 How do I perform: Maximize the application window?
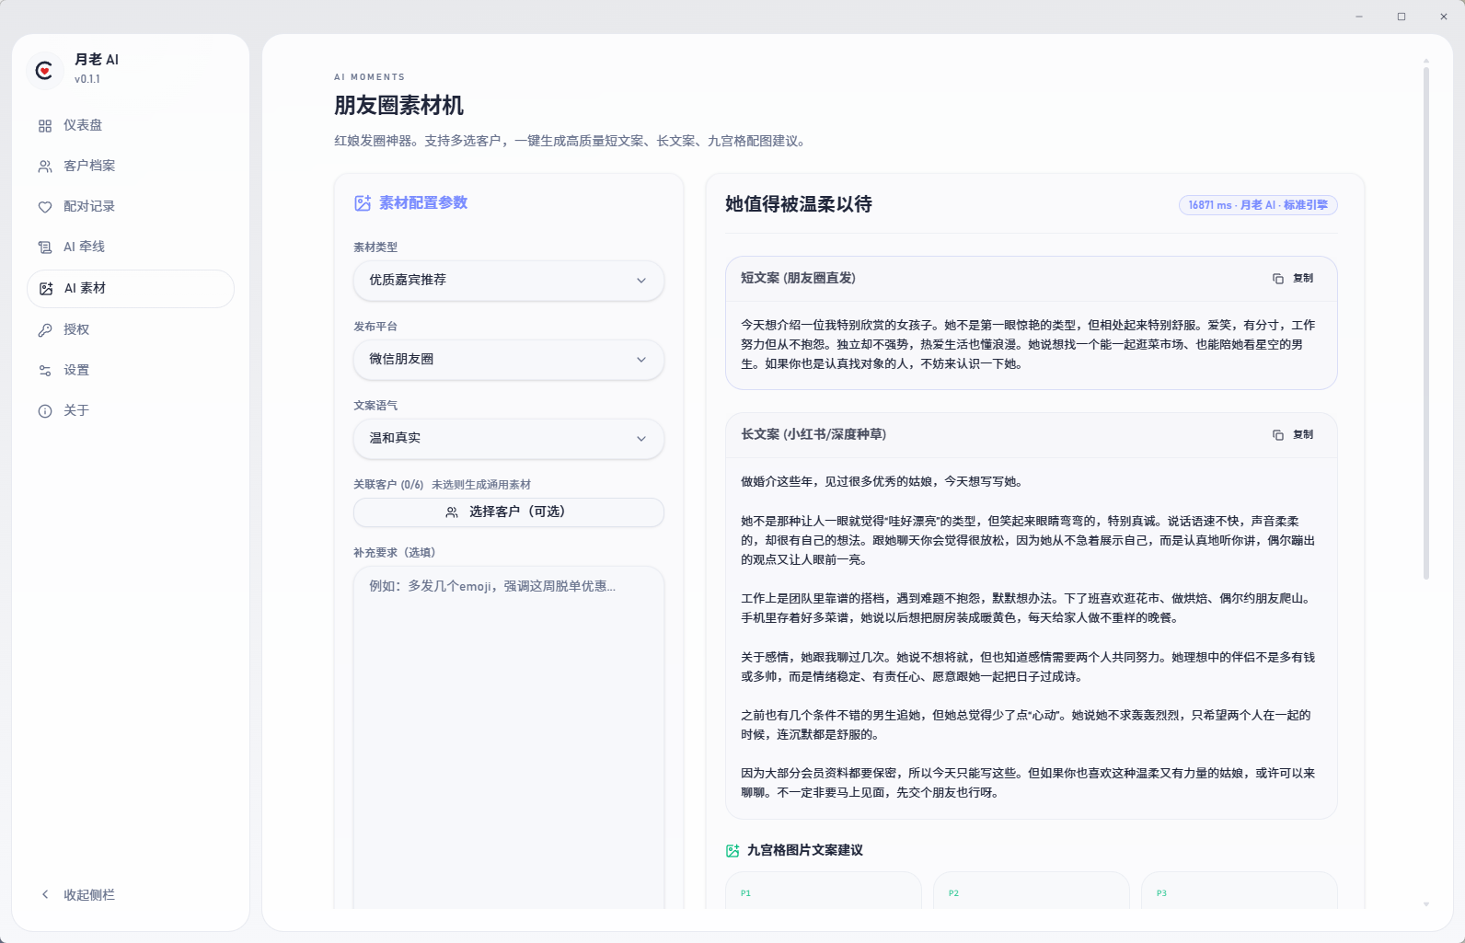pos(1402,17)
